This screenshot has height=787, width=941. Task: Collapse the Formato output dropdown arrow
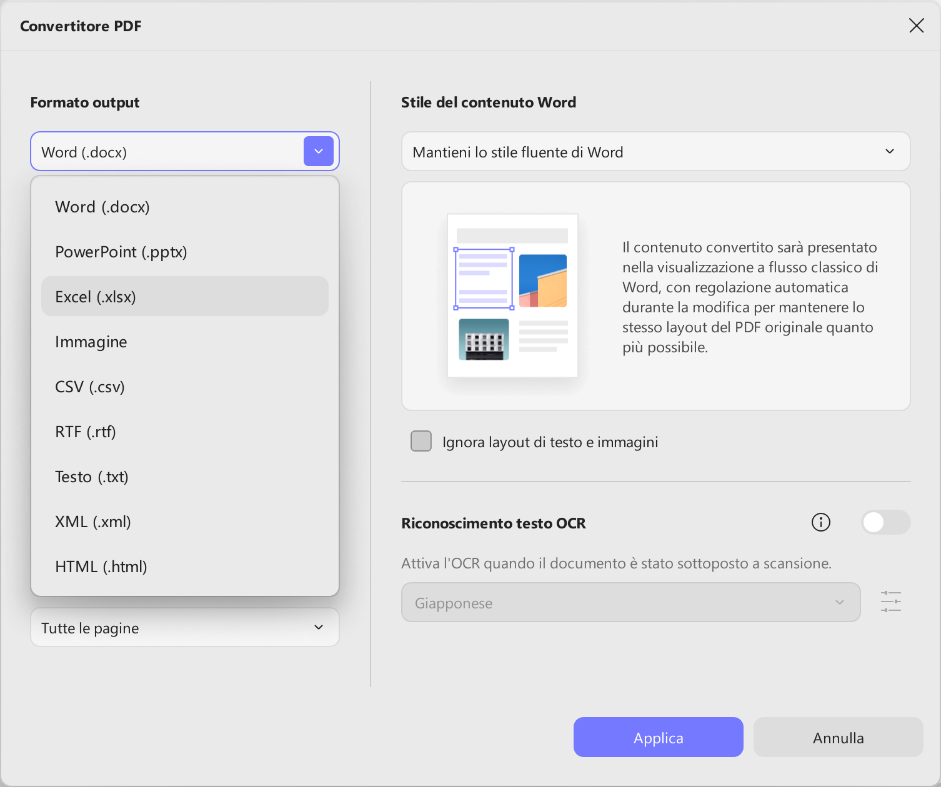319,151
